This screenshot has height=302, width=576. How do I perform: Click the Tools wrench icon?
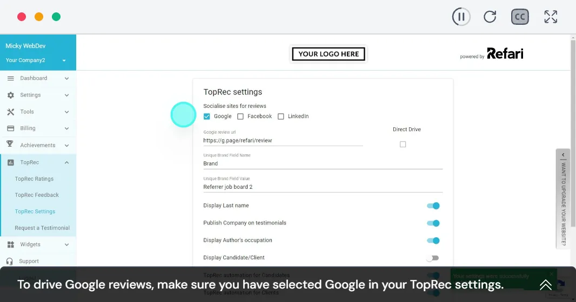click(x=11, y=112)
